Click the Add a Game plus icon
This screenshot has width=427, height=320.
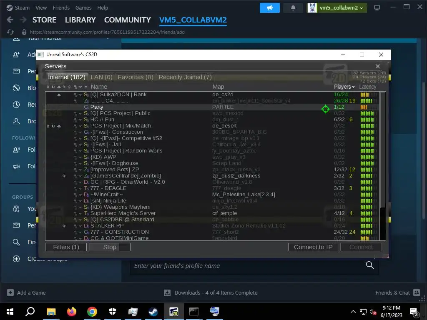point(10,292)
